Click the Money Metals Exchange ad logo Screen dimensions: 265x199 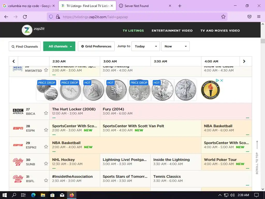click(x=210, y=90)
